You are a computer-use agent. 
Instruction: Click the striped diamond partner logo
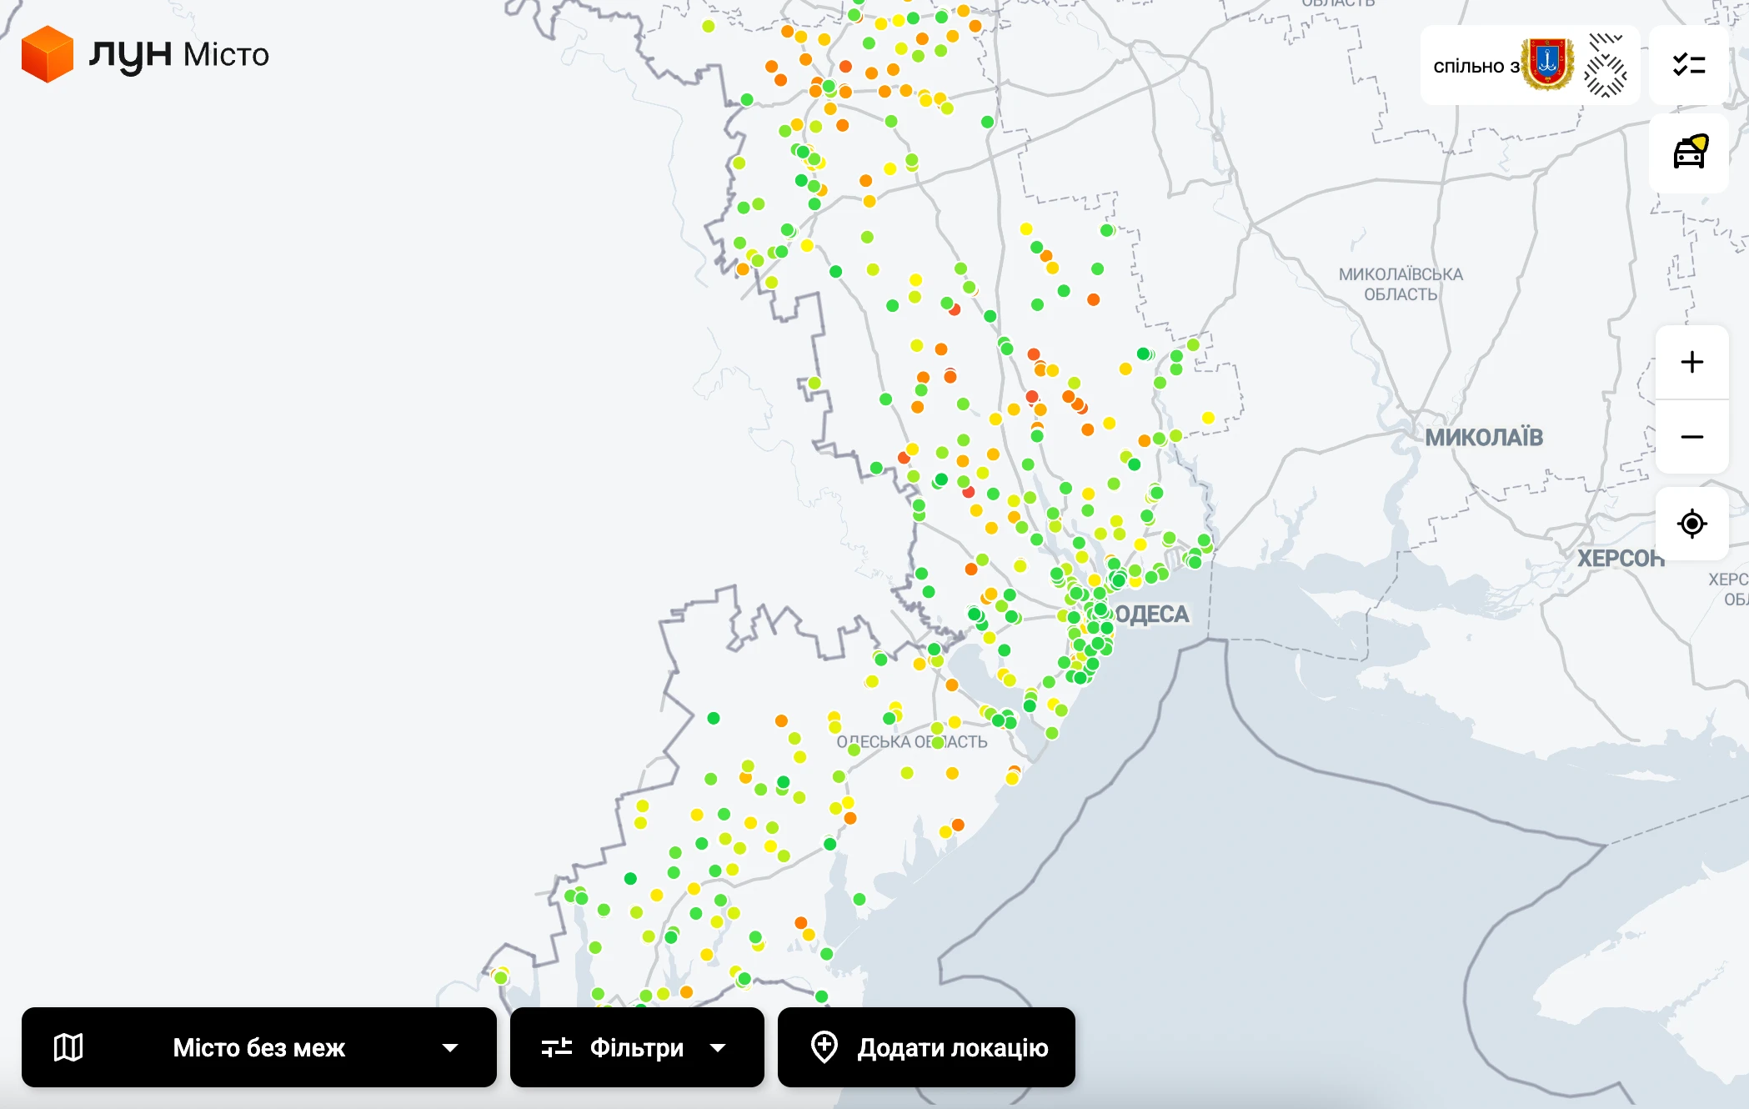coord(1606,65)
